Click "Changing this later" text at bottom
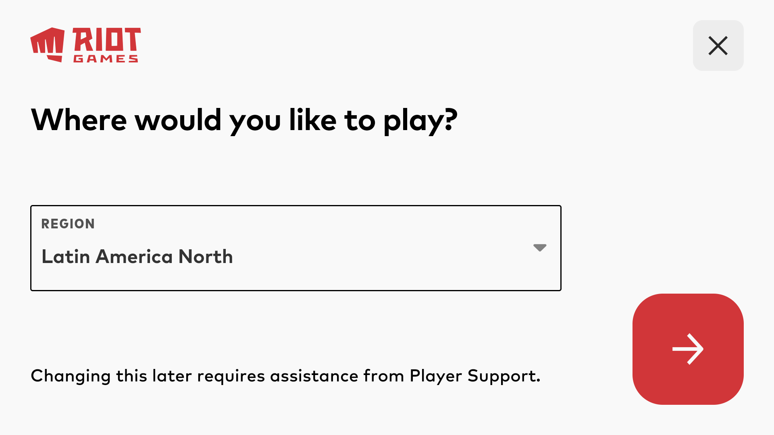The image size is (774, 435). (89, 376)
